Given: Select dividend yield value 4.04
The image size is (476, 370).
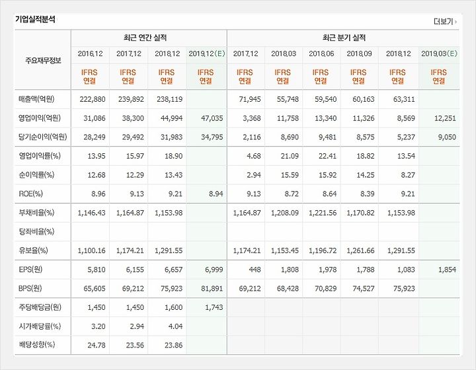Looking at the screenshot, I should [175, 326].
